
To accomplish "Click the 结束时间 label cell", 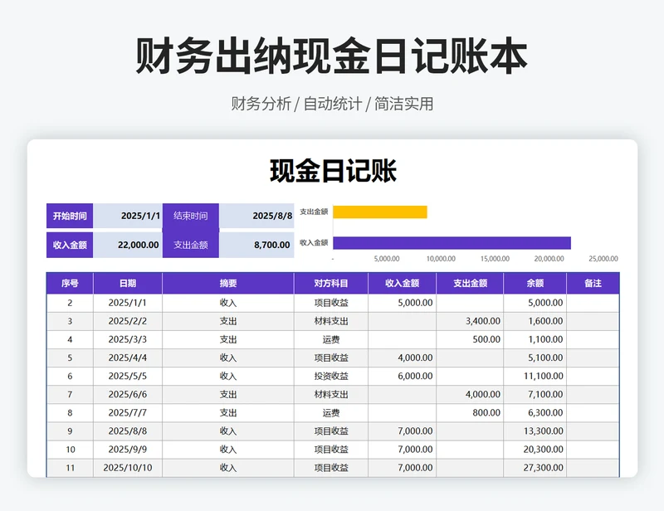I will point(191,216).
